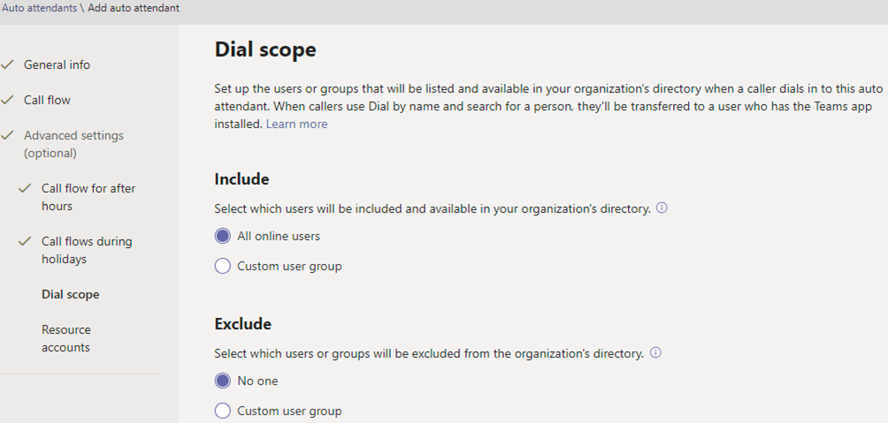The height and width of the screenshot is (423, 888).
Task: Go to Call flow for after hours
Action: (88, 197)
